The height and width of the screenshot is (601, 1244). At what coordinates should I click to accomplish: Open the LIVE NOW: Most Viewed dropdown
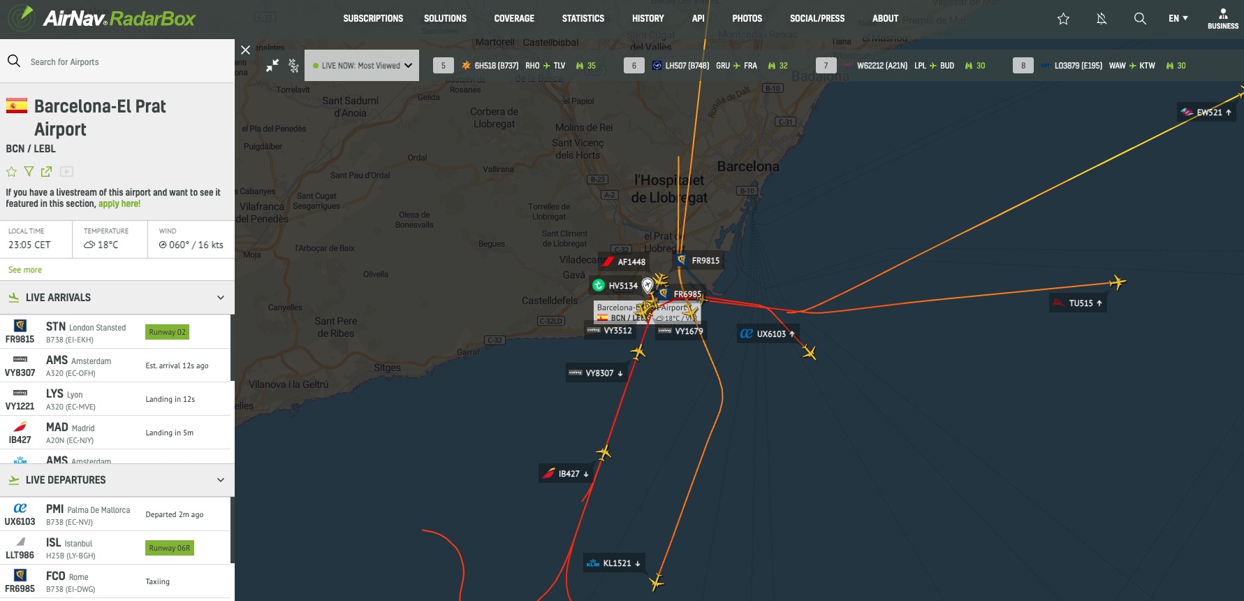362,66
